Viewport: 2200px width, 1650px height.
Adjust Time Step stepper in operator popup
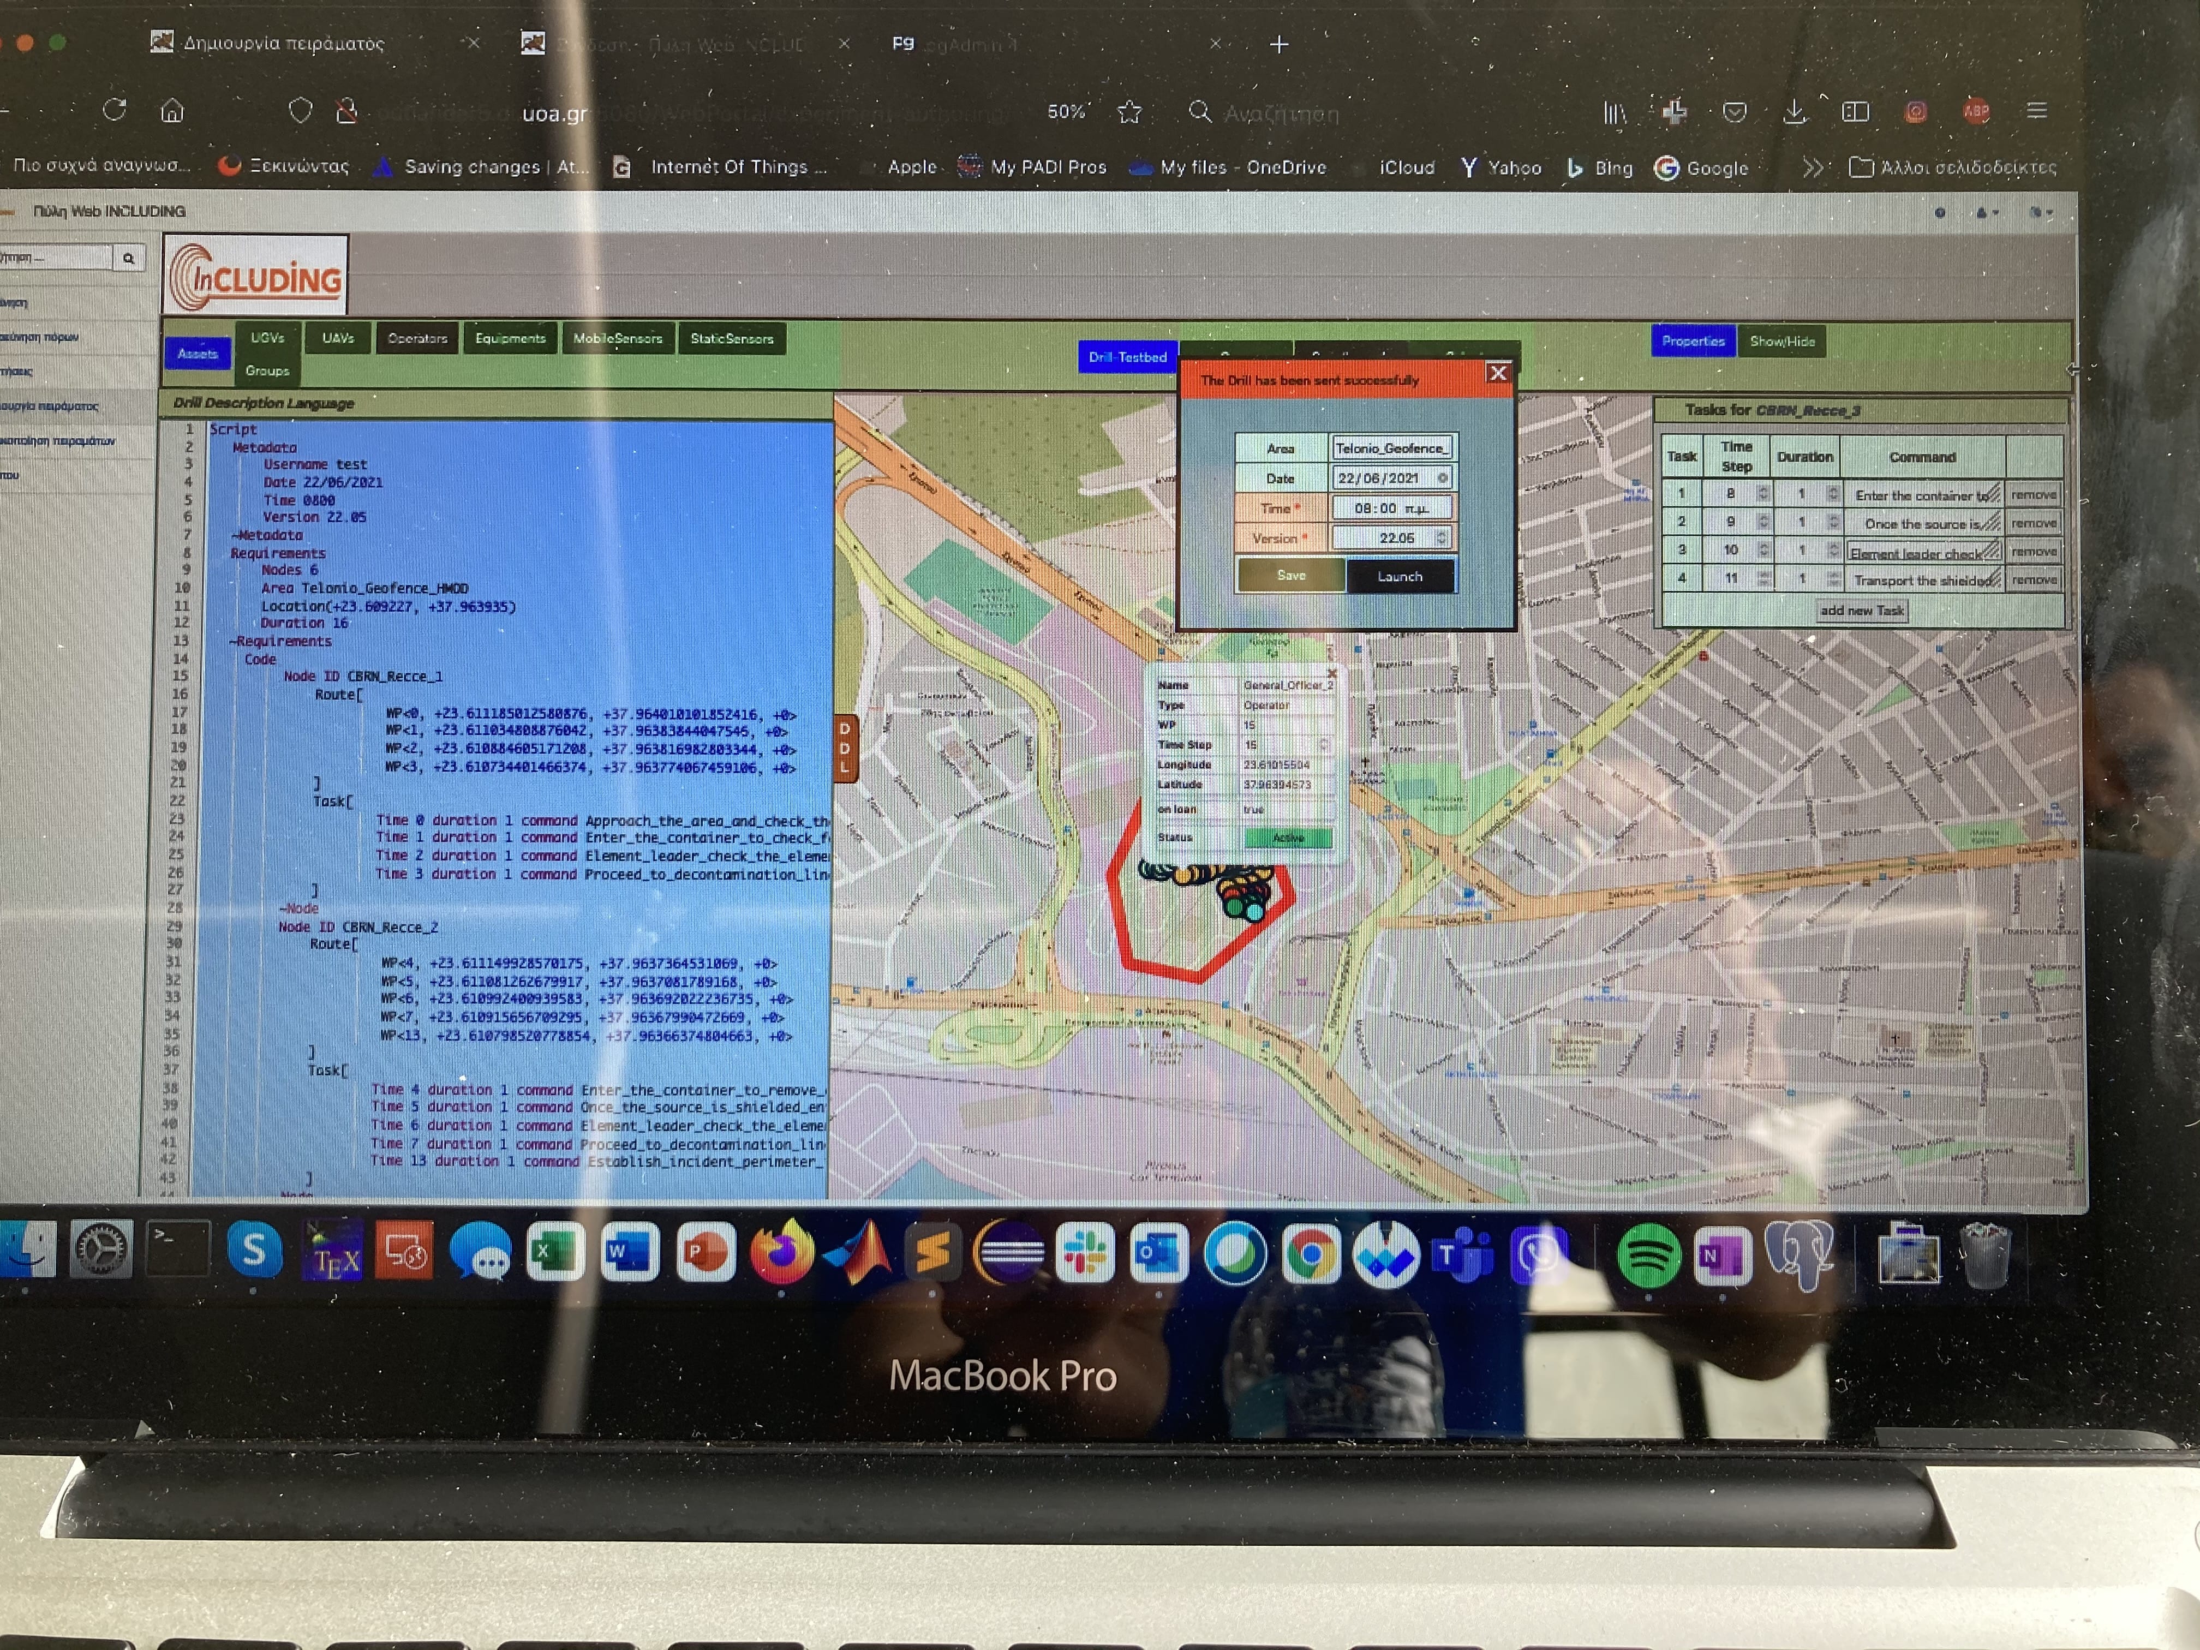point(1324,745)
